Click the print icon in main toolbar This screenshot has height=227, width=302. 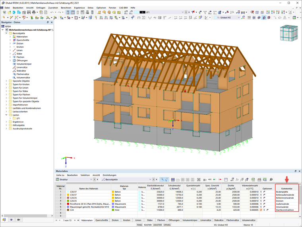[x=34, y=12]
